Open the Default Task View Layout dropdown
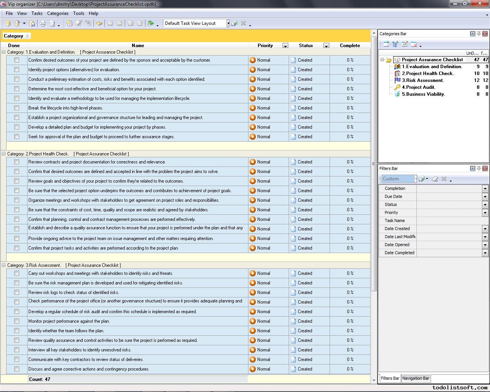This screenshot has height=392, width=490. [x=228, y=23]
